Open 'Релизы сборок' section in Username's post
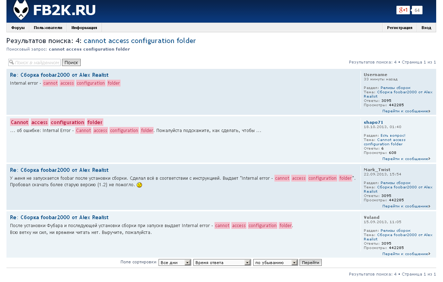443x282 pixels. tap(395, 88)
